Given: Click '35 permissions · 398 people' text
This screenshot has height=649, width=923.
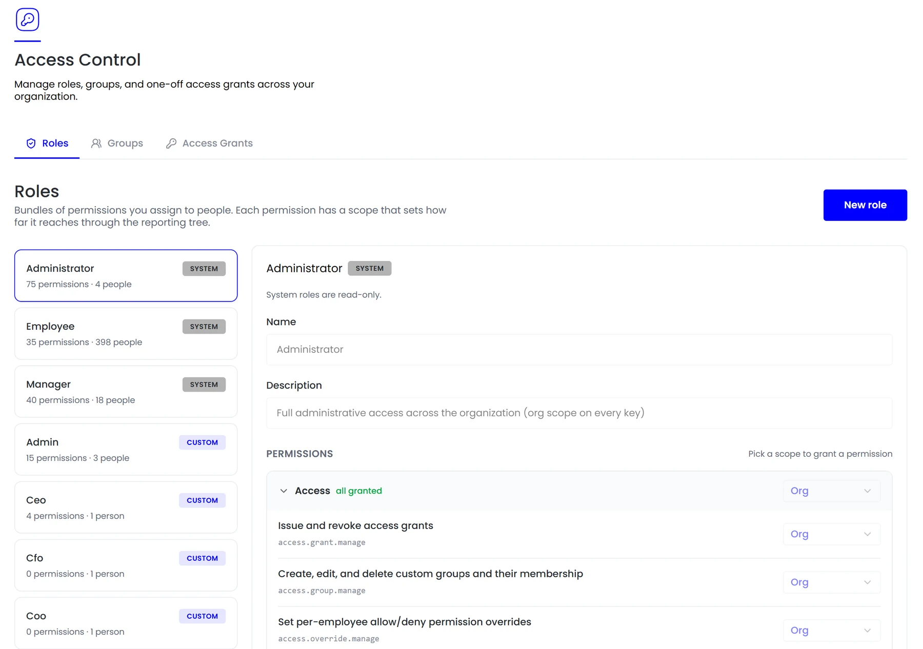Looking at the screenshot, I should pos(84,342).
